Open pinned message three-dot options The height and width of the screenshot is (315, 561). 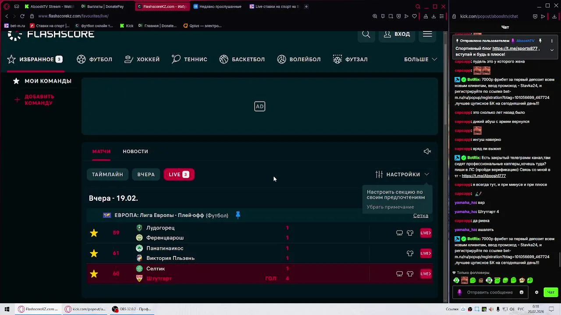552,41
